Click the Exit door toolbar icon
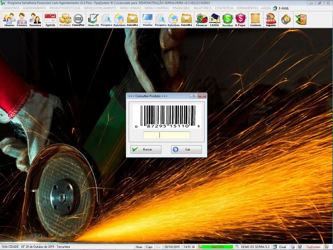The width and height of the screenshot is (333, 250). click(x=301, y=19)
